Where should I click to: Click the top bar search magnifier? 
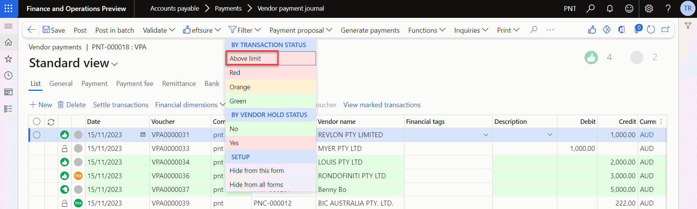[590, 8]
